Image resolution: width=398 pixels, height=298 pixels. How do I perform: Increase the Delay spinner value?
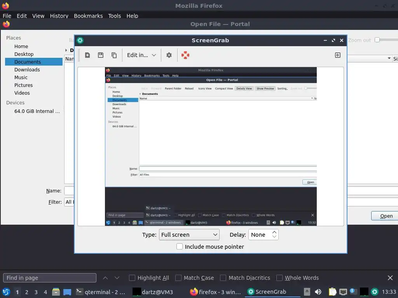coord(274,232)
